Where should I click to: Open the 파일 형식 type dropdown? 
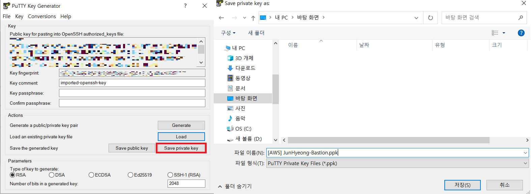point(397,163)
